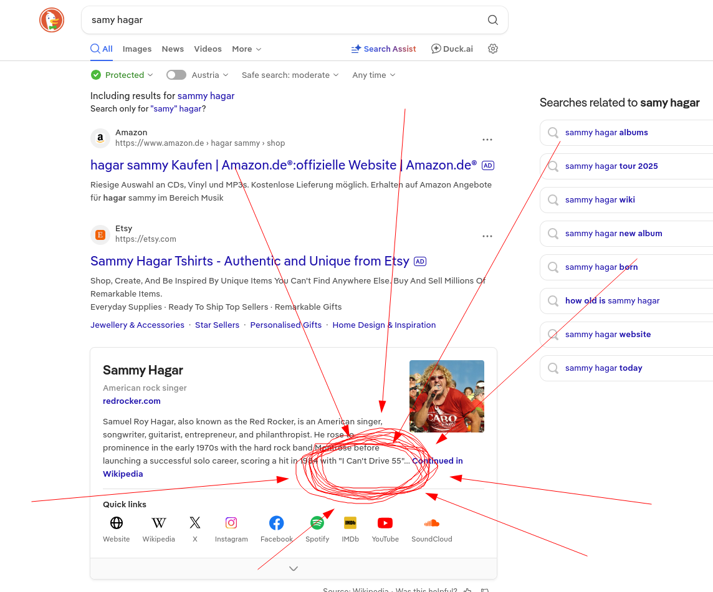Open the Any time filter dropdown
This screenshot has width=713, height=592.
coord(373,75)
